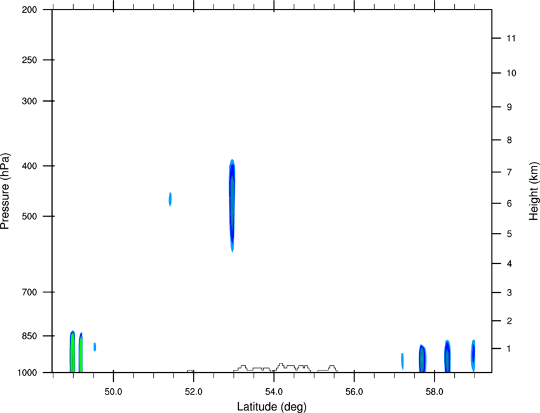Click the small light-blue blob near 51.4 latitude

(170, 200)
